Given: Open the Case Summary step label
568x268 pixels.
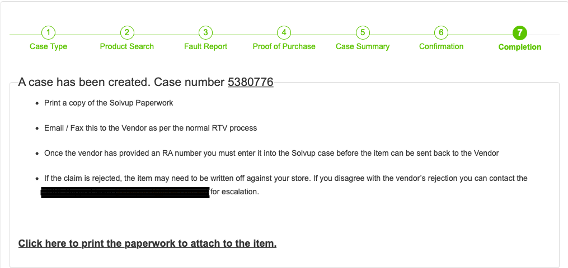Looking at the screenshot, I should pyautogui.click(x=363, y=46).
